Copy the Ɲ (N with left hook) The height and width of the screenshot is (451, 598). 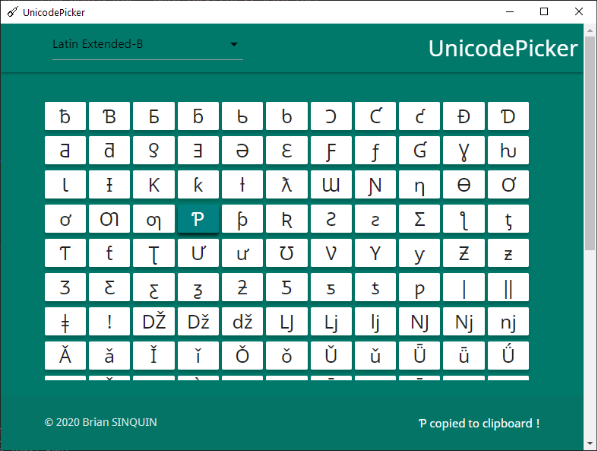375,185
